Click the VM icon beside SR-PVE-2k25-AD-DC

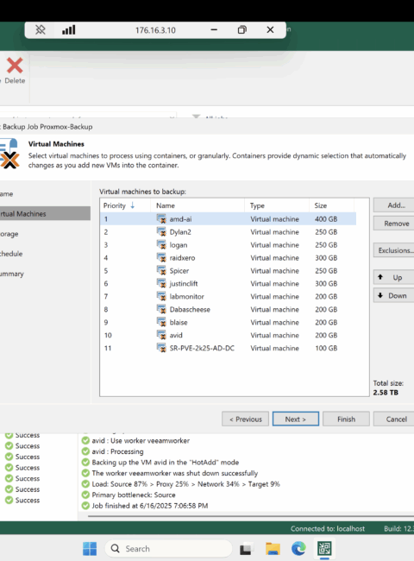(x=161, y=348)
